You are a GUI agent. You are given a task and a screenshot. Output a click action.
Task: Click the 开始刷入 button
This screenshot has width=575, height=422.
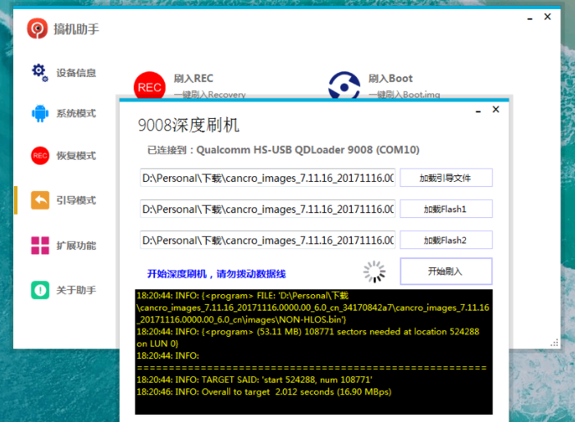(445, 271)
